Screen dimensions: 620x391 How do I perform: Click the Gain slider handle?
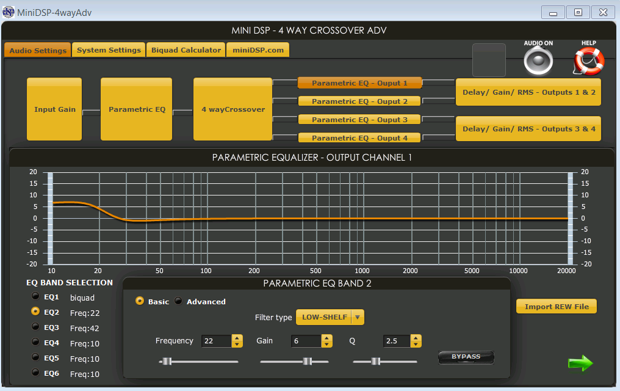coord(307,361)
